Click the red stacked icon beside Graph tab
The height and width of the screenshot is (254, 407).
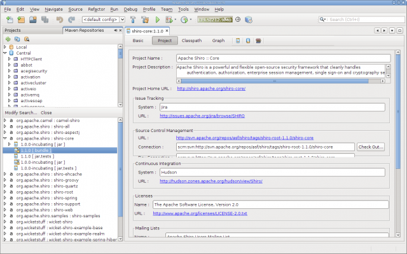(257, 41)
